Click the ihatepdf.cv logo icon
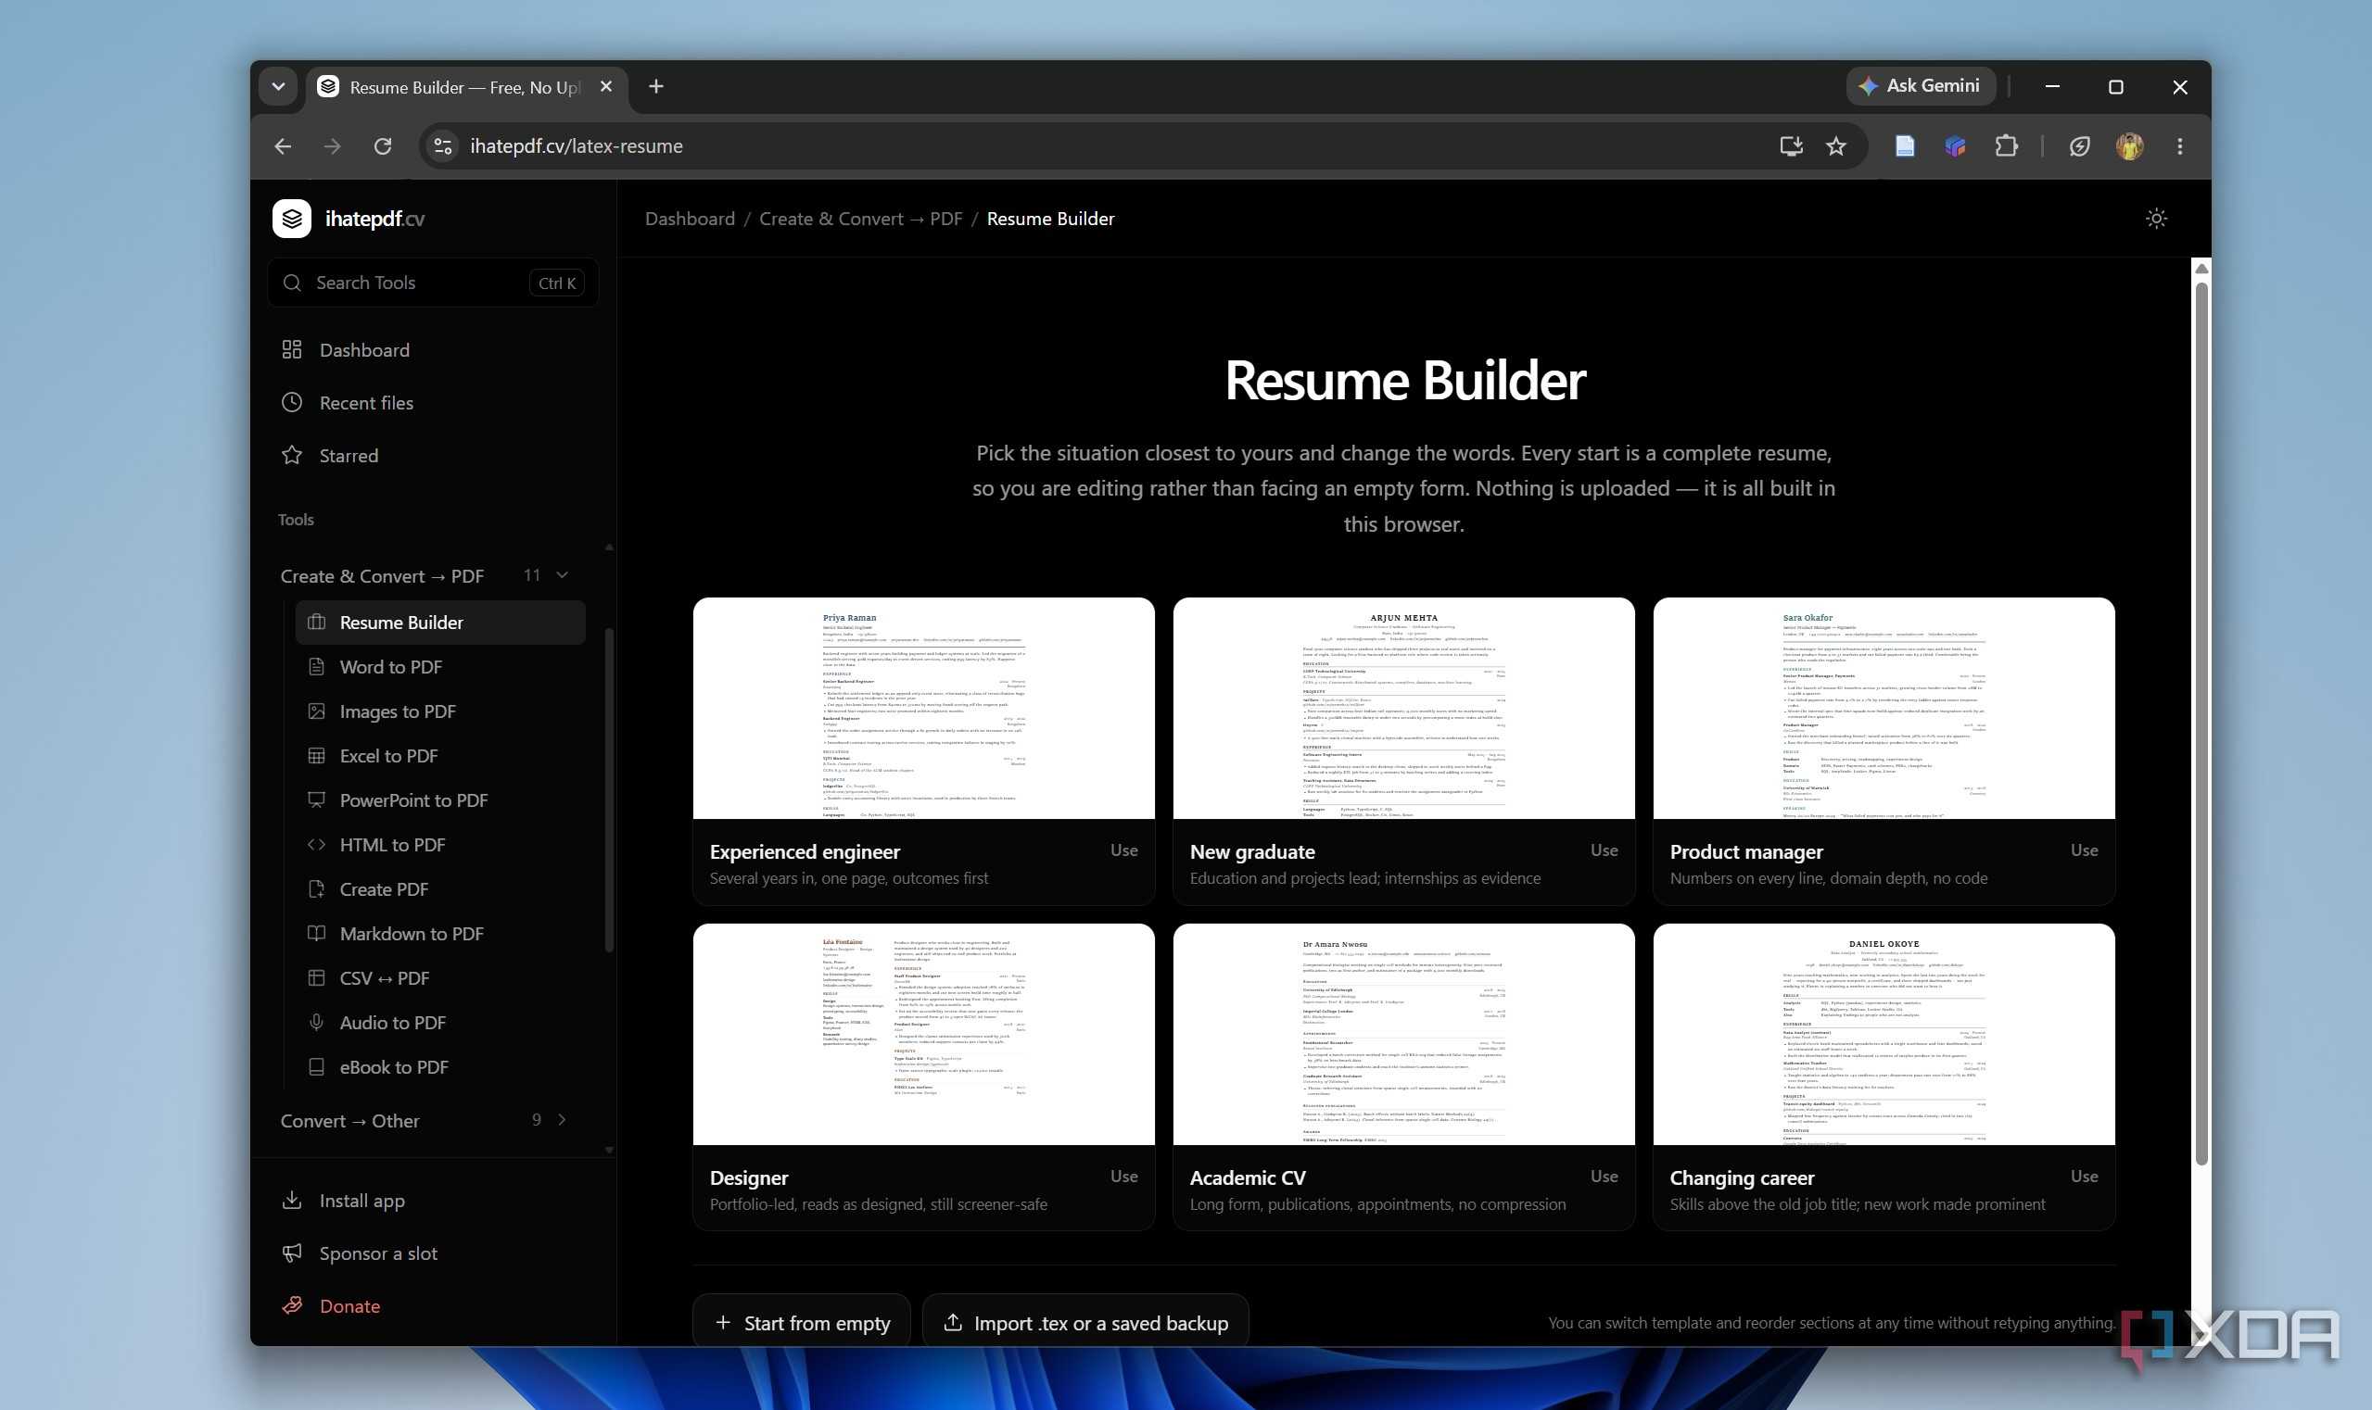Viewport: 2372px width, 1410px height. [x=292, y=219]
